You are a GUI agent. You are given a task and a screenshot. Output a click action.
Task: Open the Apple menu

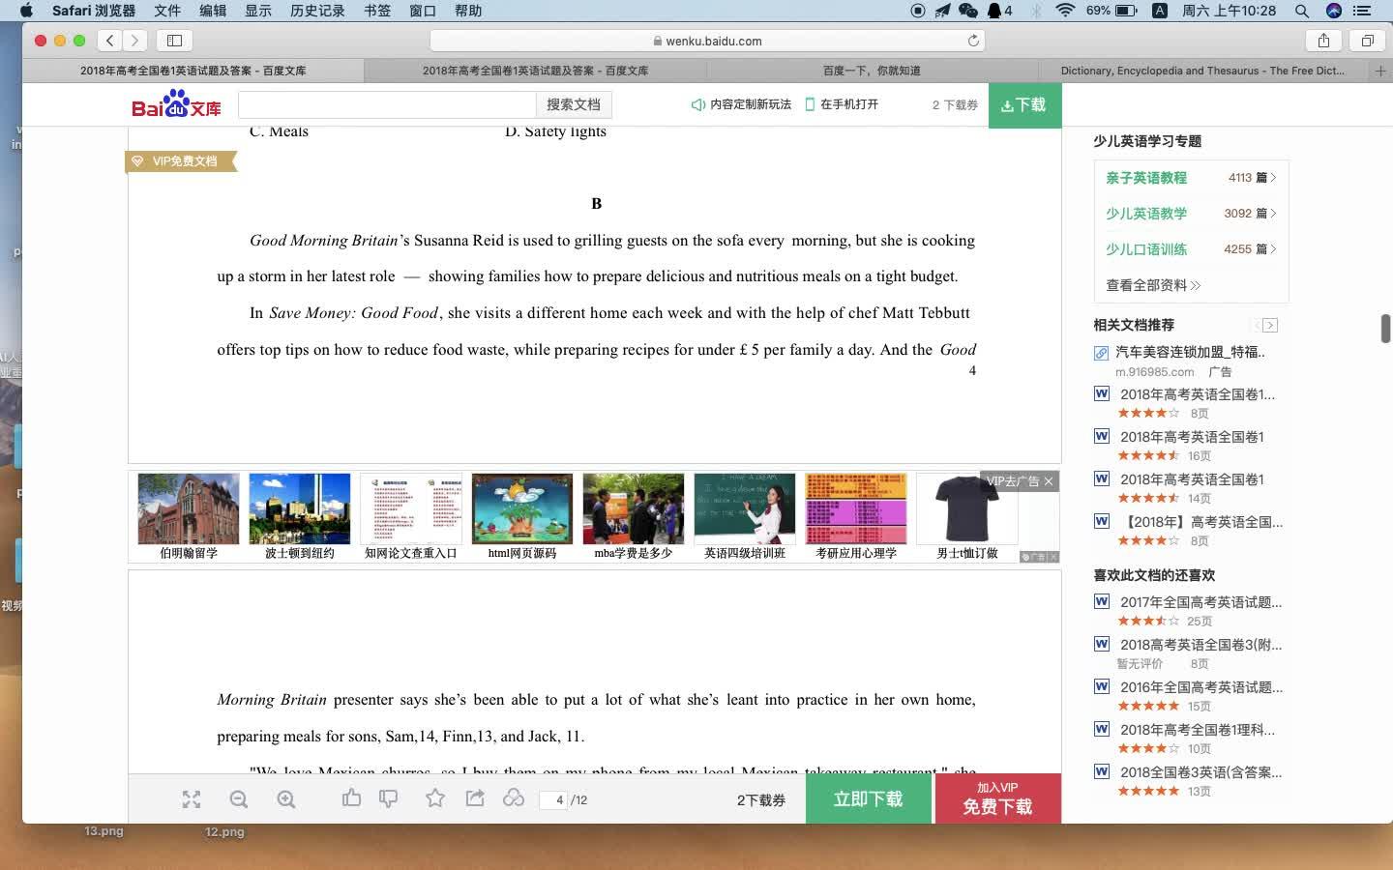pyautogui.click(x=26, y=11)
